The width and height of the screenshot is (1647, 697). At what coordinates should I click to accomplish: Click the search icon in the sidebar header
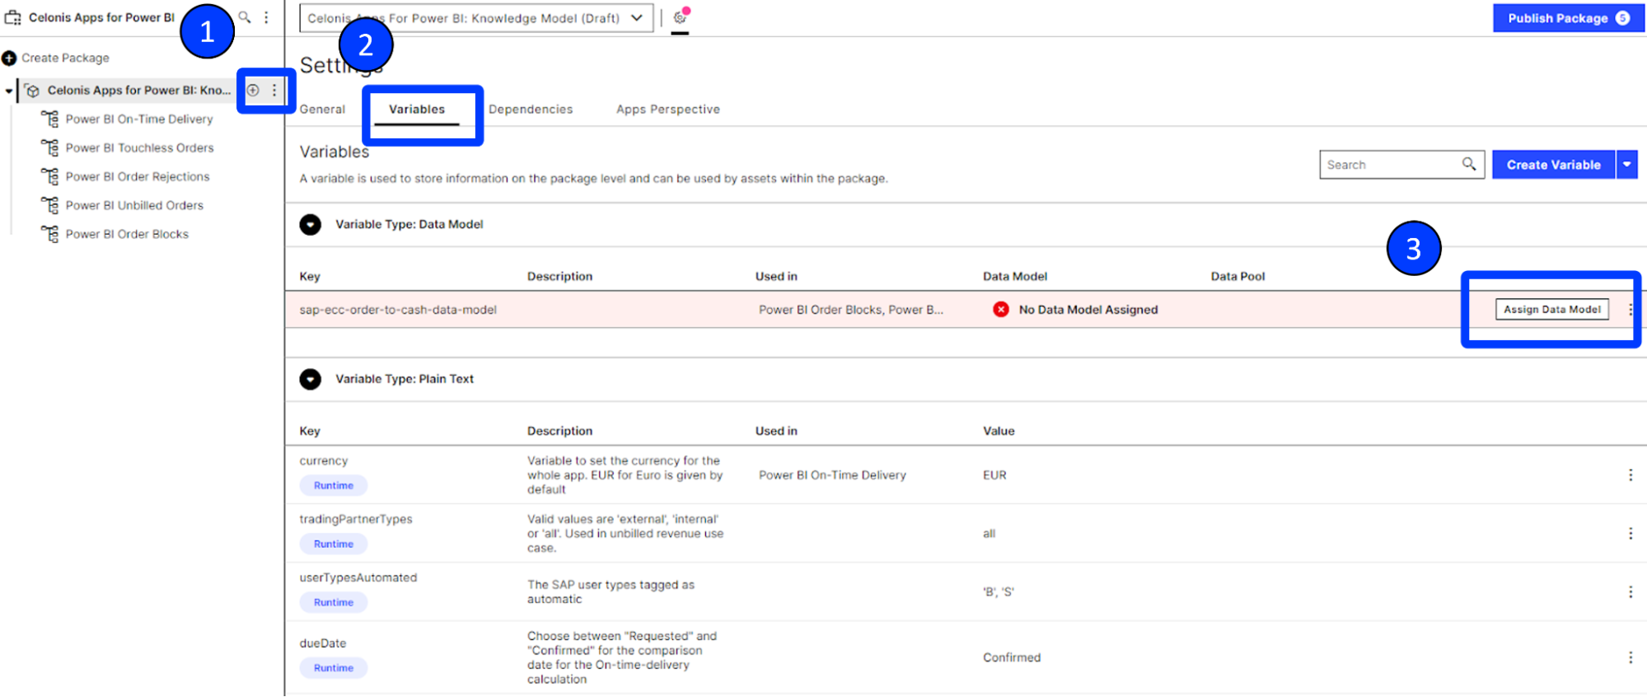(245, 16)
